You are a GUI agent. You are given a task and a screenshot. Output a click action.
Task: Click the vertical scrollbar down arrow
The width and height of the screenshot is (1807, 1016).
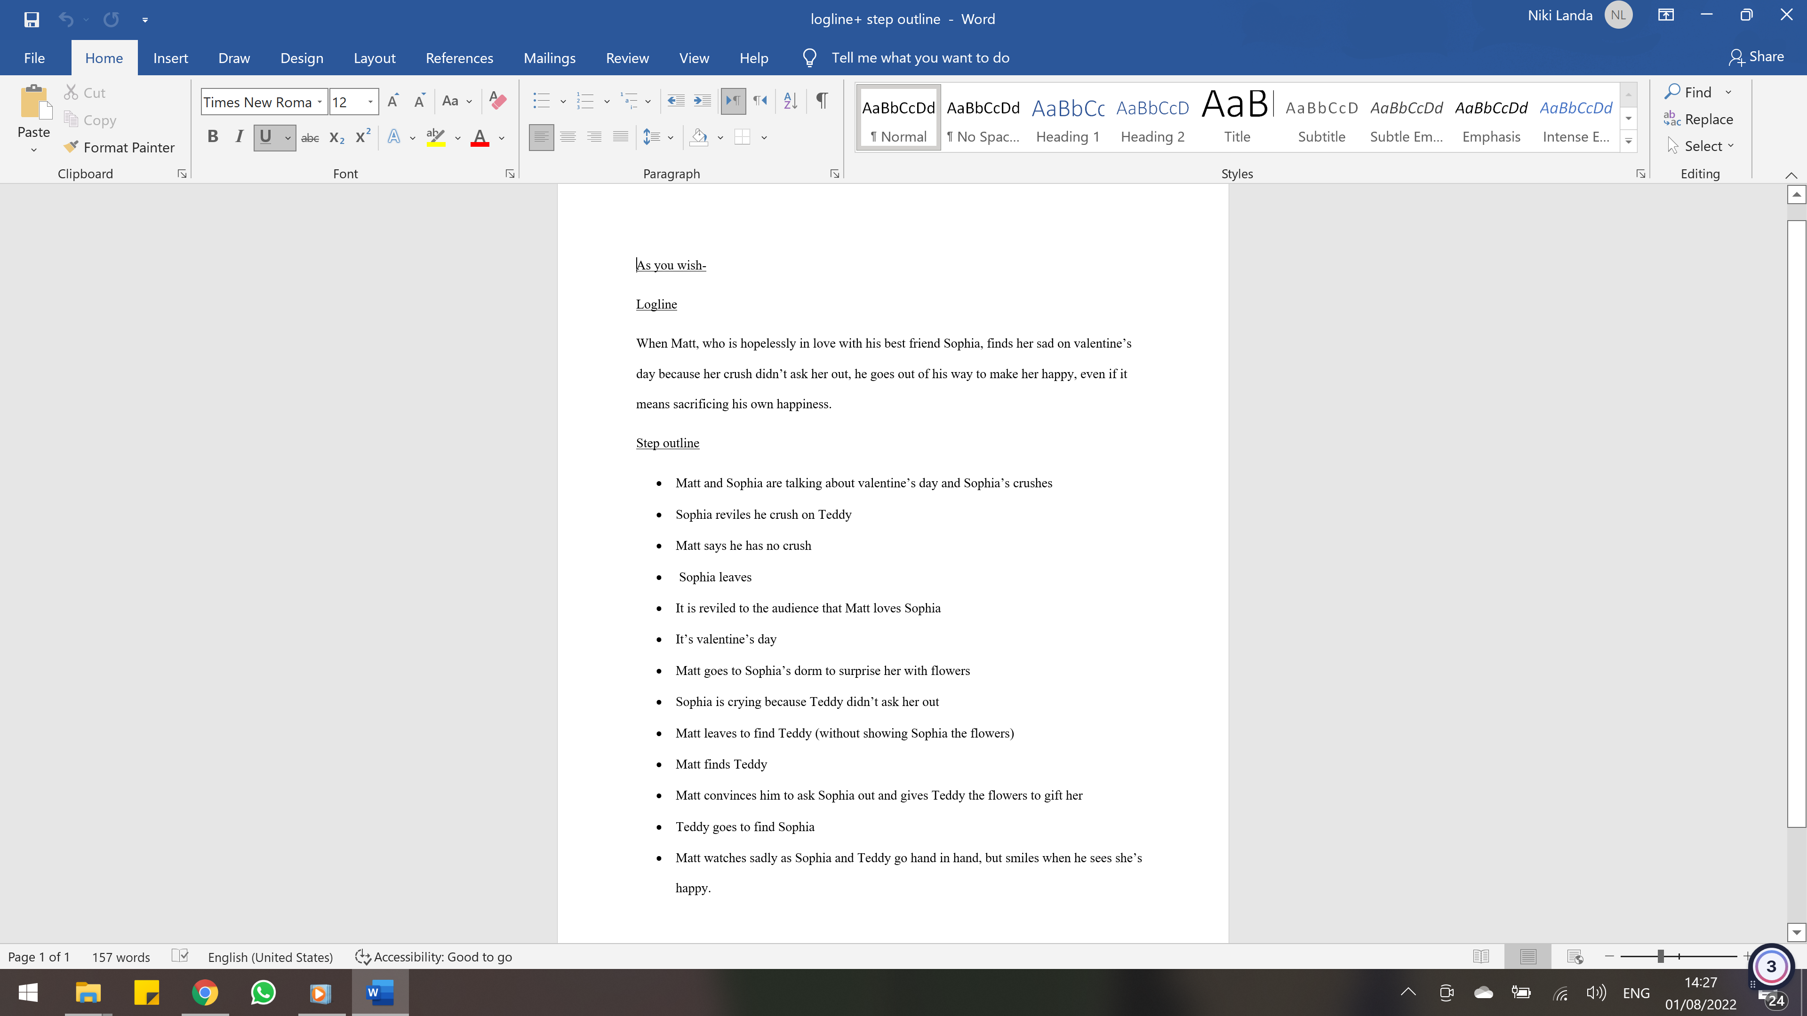[1797, 933]
